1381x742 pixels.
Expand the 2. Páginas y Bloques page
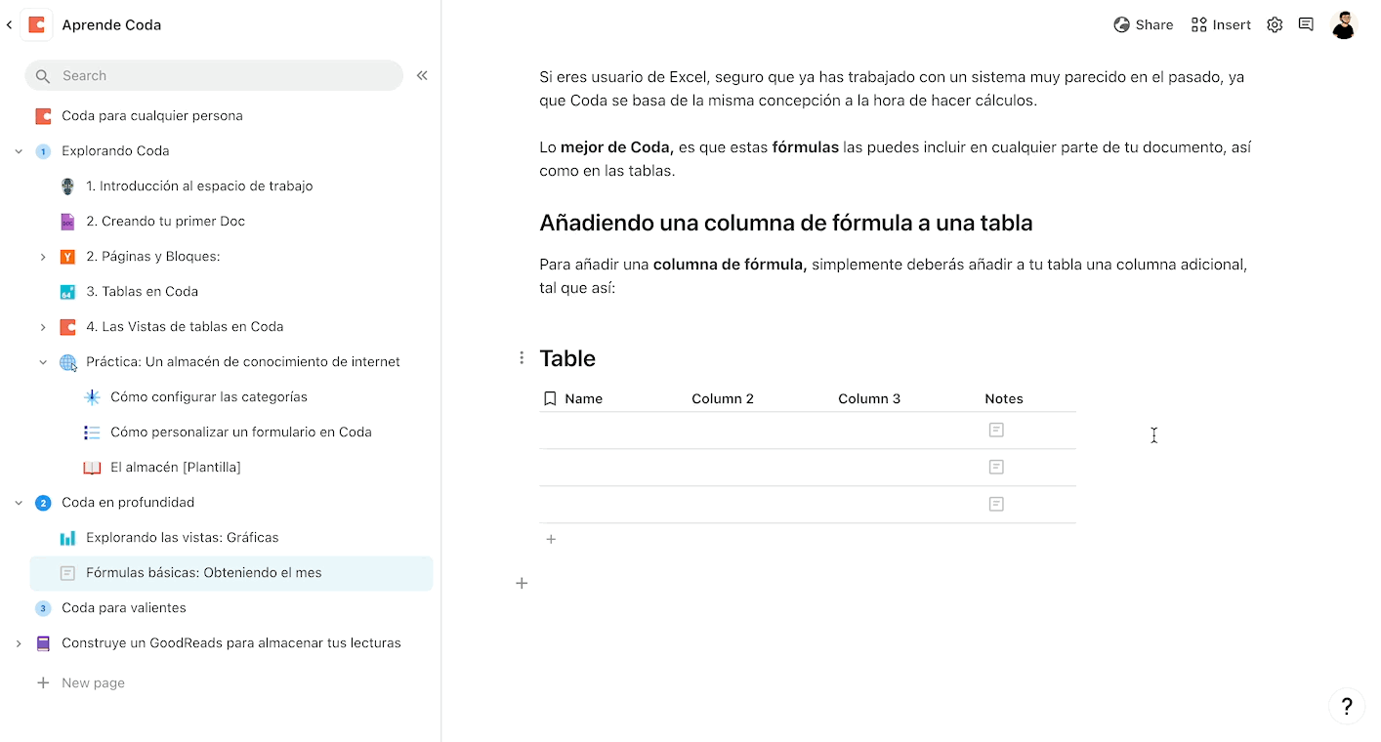coord(43,257)
